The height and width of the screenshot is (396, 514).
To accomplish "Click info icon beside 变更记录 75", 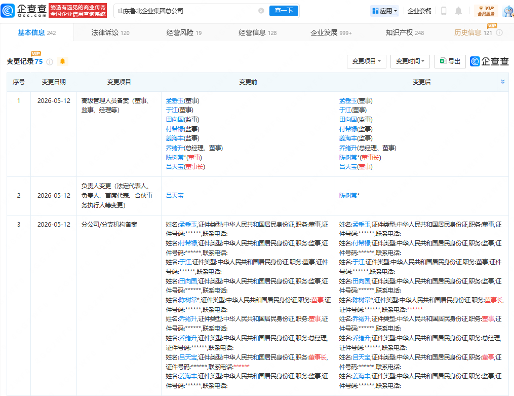I will [x=50, y=62].
